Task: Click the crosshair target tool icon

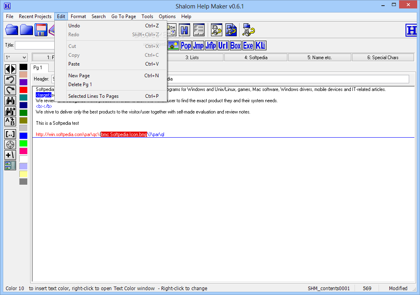Action: [10, 144]
